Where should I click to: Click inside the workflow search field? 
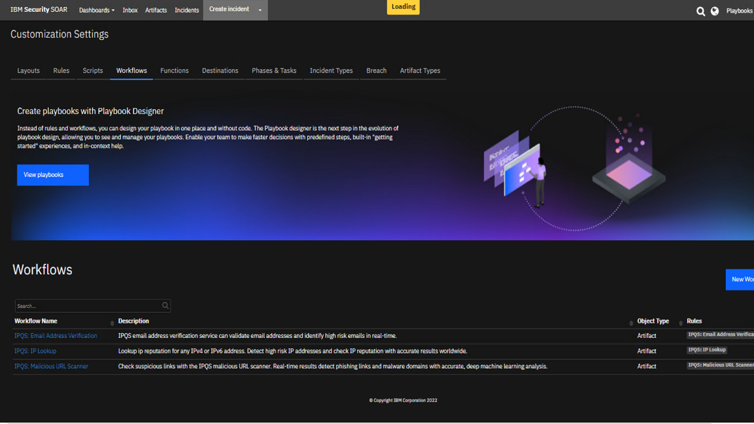(x=82, y=306)
